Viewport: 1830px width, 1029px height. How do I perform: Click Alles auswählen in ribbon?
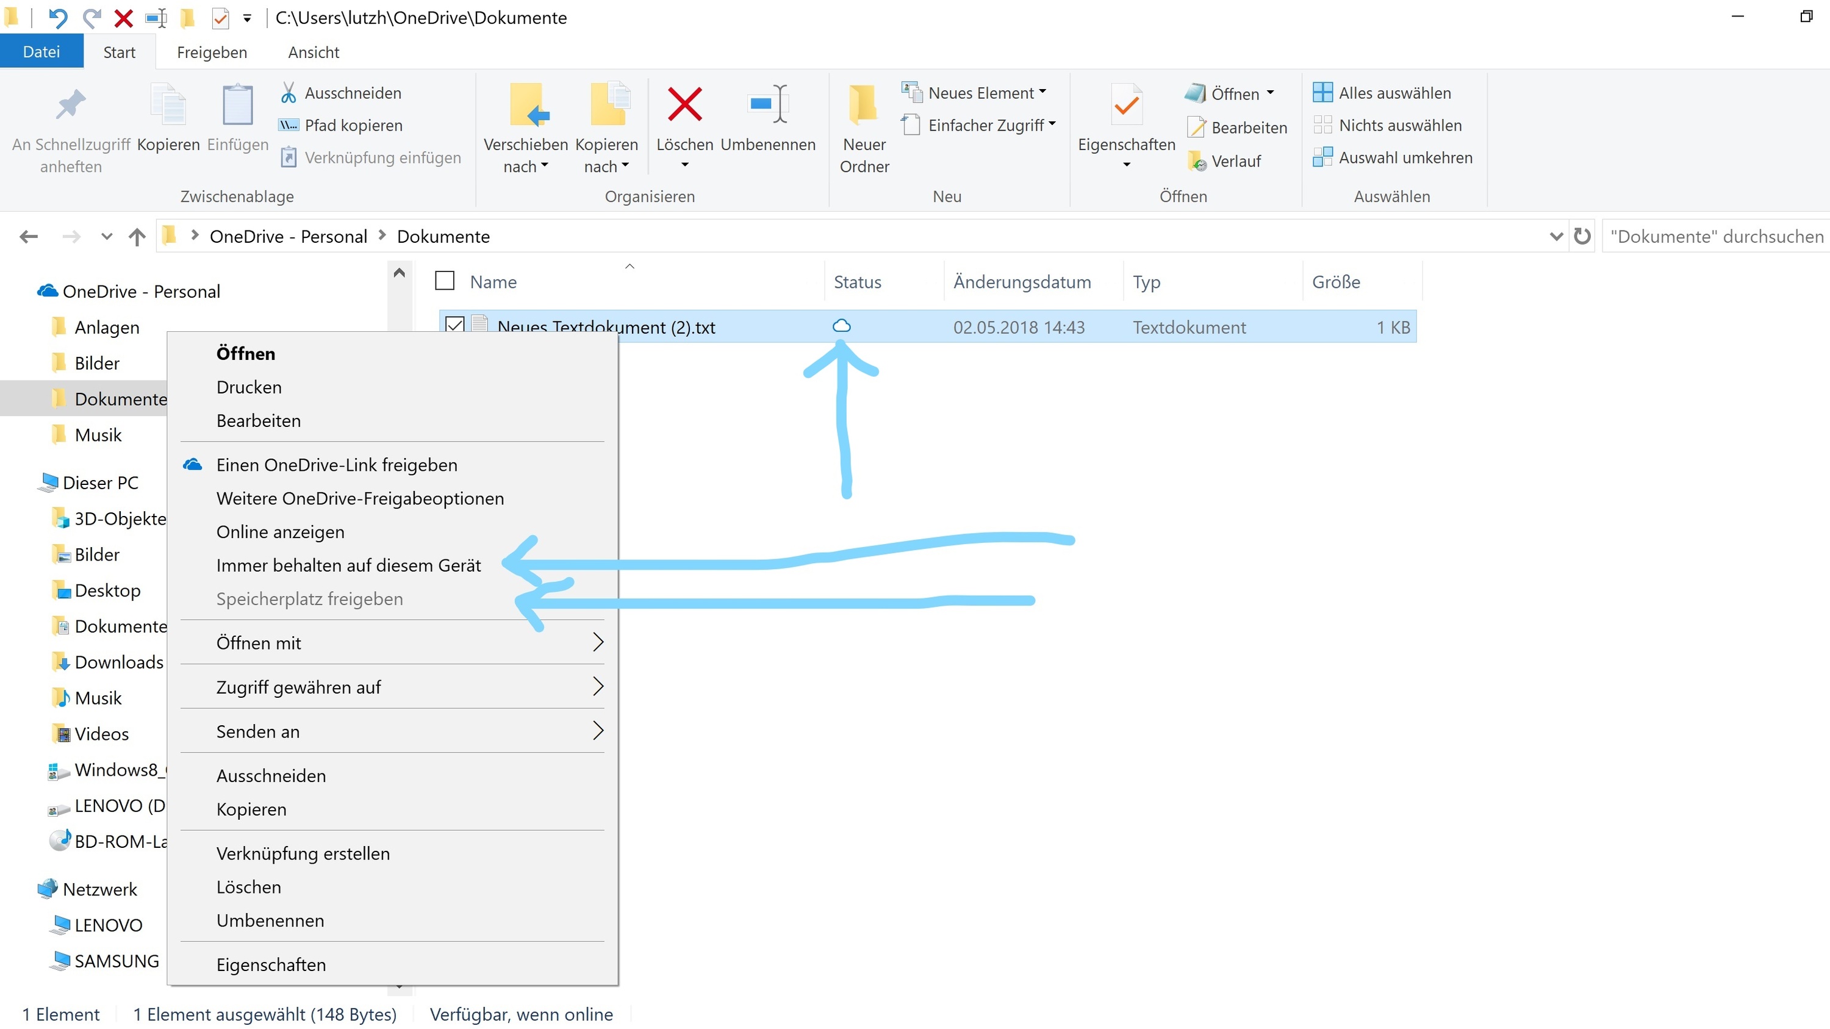point(1382,93)
